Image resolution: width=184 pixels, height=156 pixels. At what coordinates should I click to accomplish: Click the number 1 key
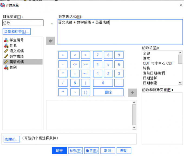tap(98, 74)
